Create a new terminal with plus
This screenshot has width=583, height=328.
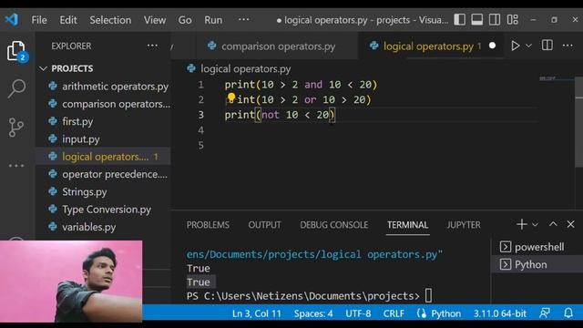click(x=522, y=224)
